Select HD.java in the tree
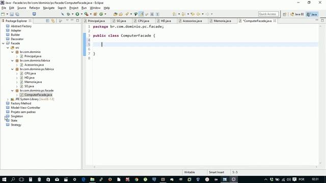Viewport: 326px width, 183px height. pos(30,78)
